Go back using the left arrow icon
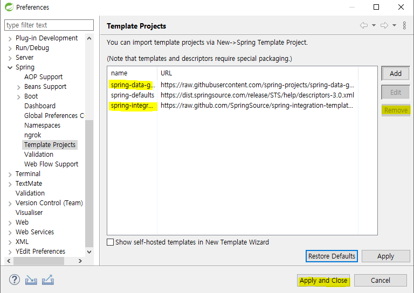The height and width of the screenshot is (293, 414). click(x=364, y=25)
